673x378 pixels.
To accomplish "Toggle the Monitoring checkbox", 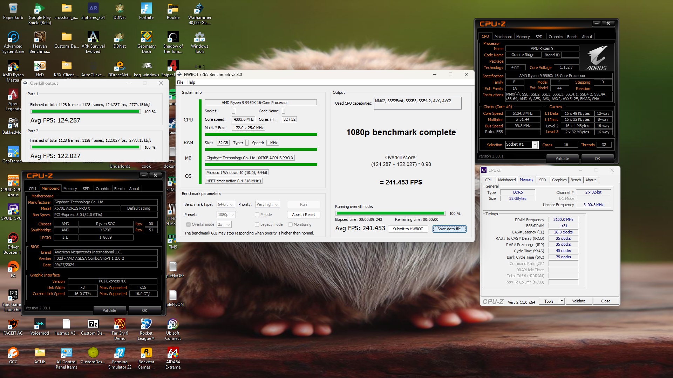I will pos(290,224).
